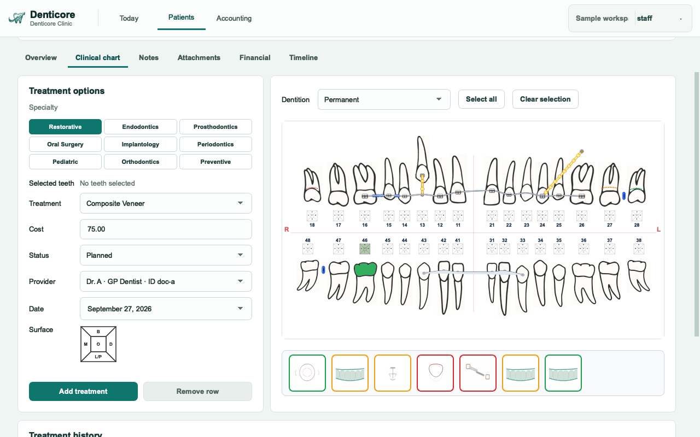The height and width of the screenshot is (437, 700).
Task: Click the Cost input field
Action: pyautogui.click(x=166, y=229)
